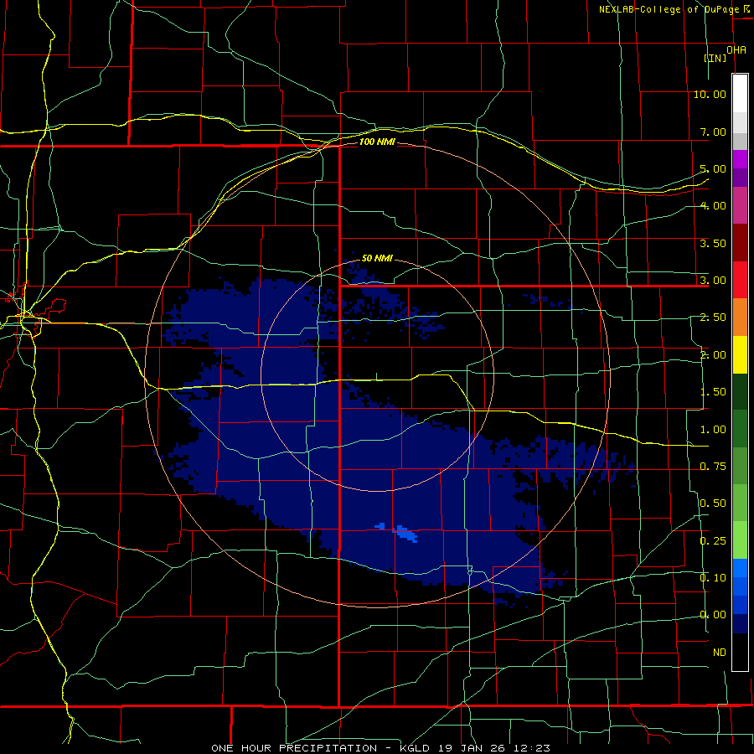Click the pink legend swatch near 4.00
754x754 pixels.
740,205
